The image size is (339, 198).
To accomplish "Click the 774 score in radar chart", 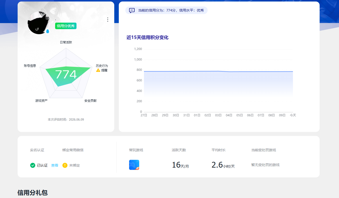I will click(x=66, y=75).
